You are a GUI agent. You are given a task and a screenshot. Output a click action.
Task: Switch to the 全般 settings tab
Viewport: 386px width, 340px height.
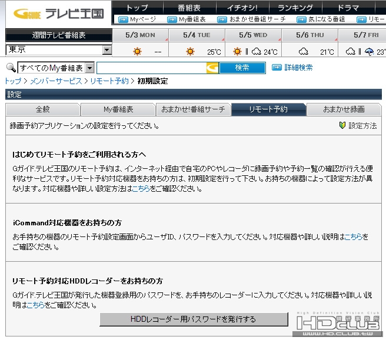click(x=43, y=109)
